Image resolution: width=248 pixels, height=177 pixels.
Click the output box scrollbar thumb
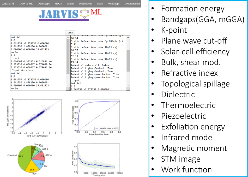coord(128,61)
